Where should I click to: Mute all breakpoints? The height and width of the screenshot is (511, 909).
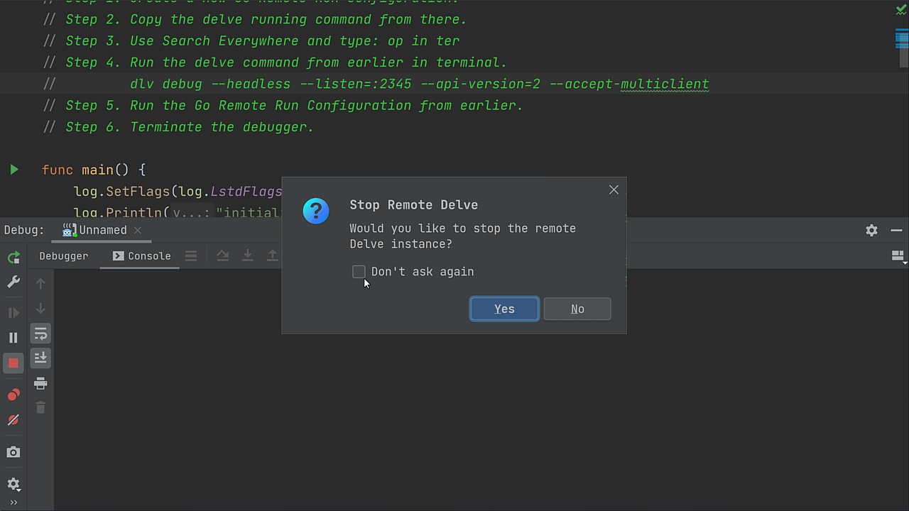(x=13, y=419)
